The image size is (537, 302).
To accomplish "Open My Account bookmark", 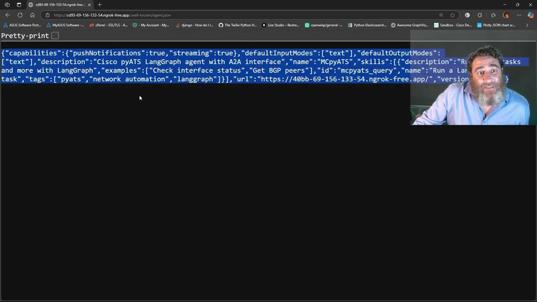I will 151,25.
